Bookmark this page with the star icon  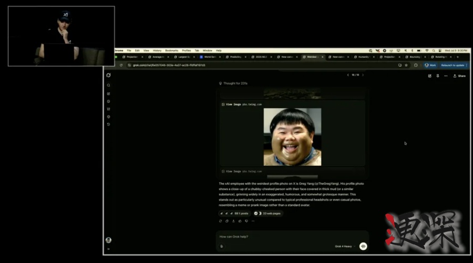pos(406,65)
